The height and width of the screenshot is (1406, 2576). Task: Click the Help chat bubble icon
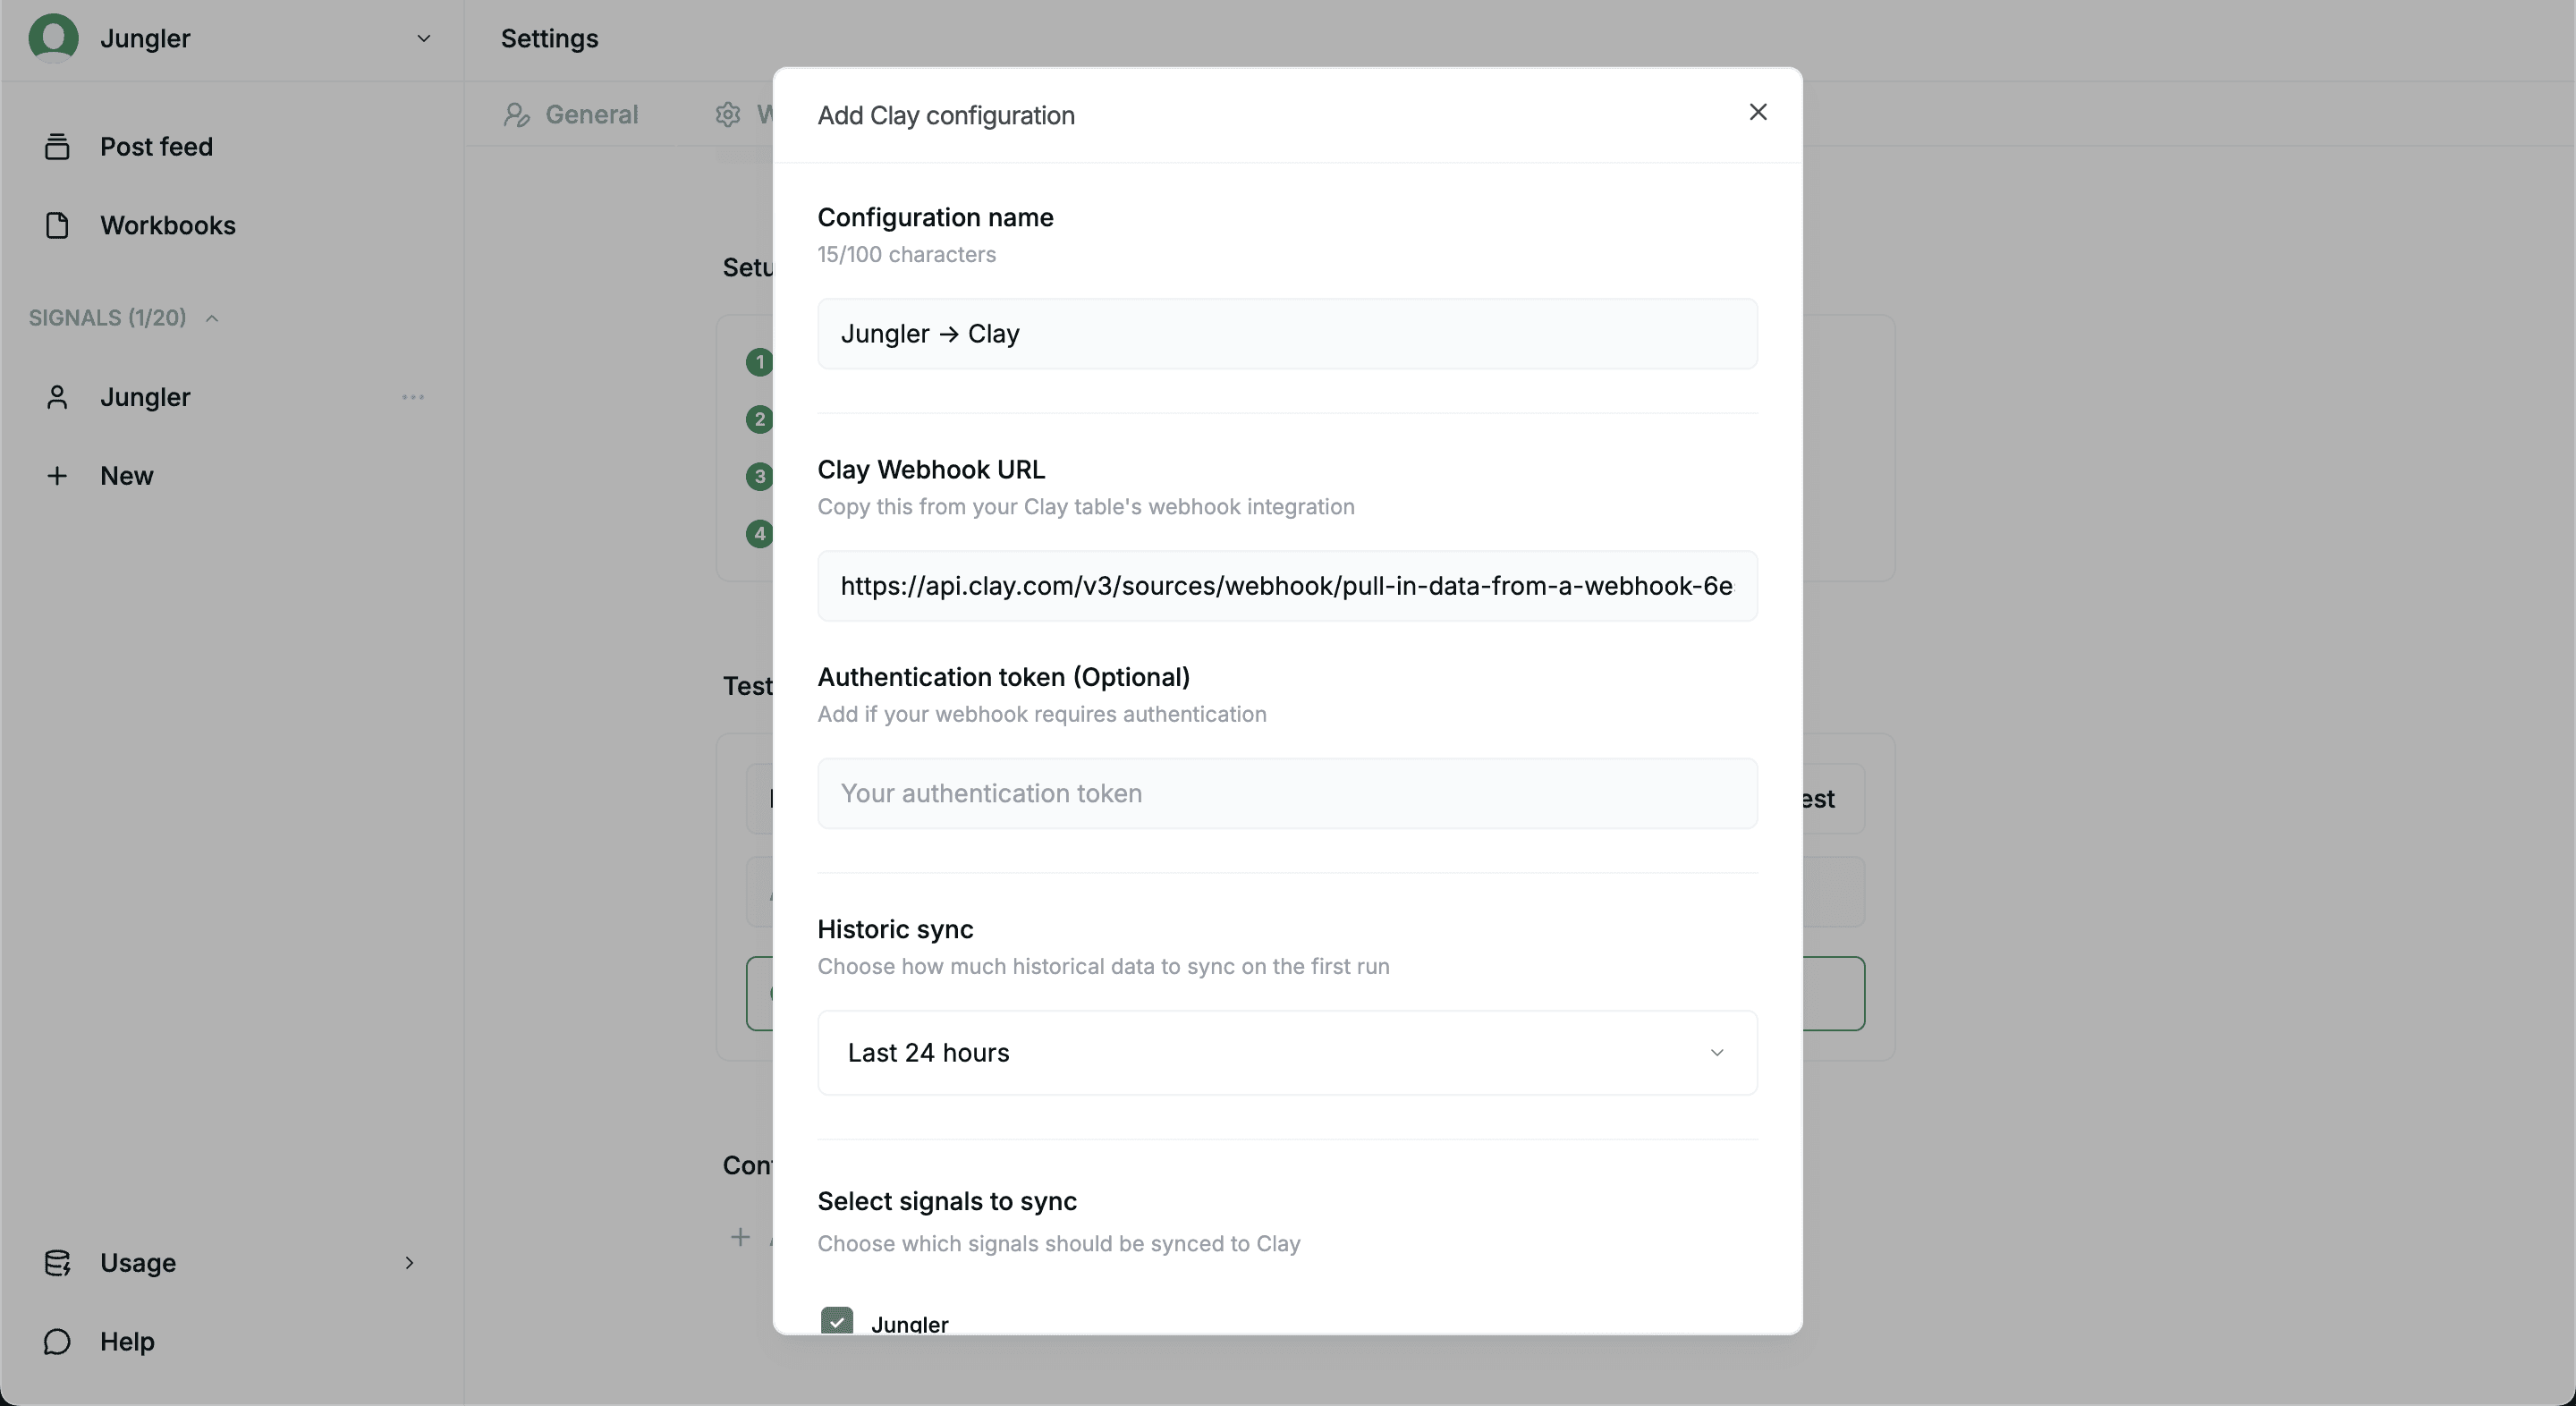point(57,1342)
